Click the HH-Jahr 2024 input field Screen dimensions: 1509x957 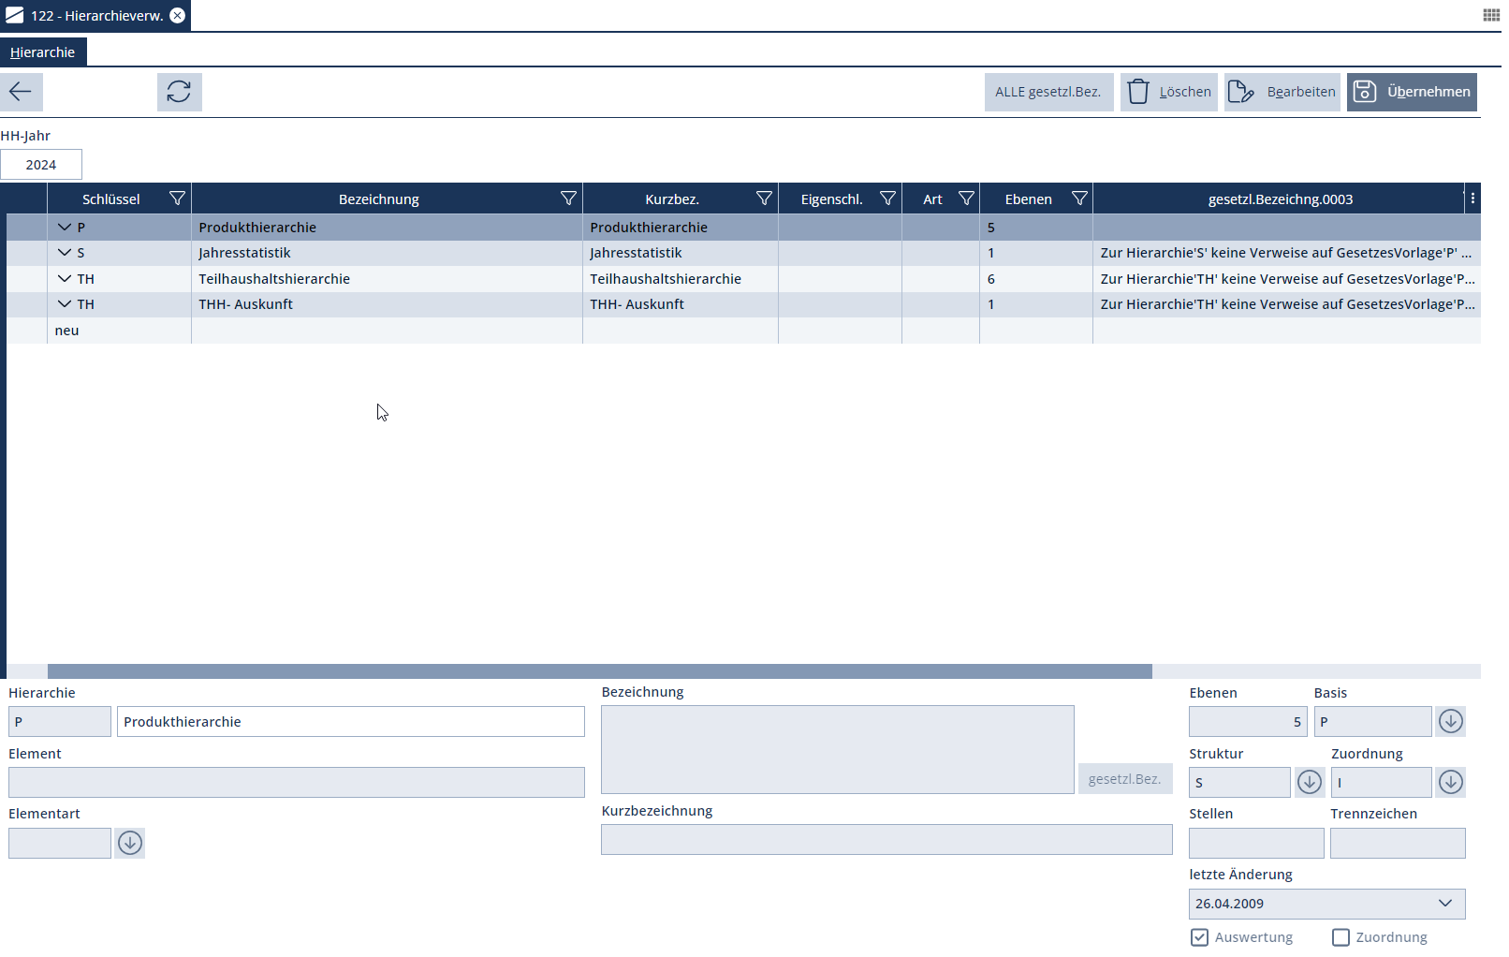[x=41, y=165]
